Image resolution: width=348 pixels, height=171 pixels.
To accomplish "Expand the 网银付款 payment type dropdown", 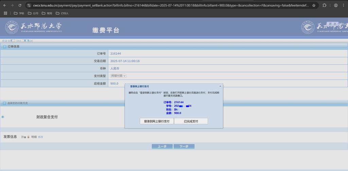I will [x=118, y=76].
